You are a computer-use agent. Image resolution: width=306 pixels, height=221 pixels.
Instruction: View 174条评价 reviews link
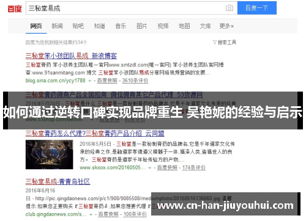pos(194,168)
